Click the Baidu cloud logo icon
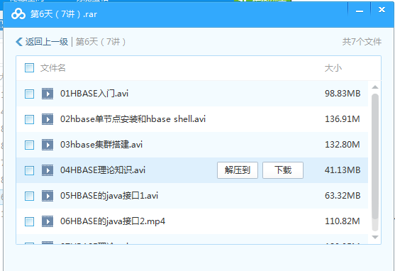The image size is (395, 271). pos(18,14)
